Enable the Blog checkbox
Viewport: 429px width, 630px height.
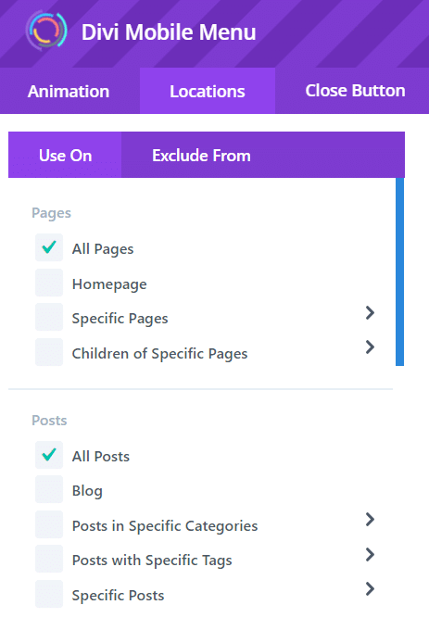click(49, 489)
